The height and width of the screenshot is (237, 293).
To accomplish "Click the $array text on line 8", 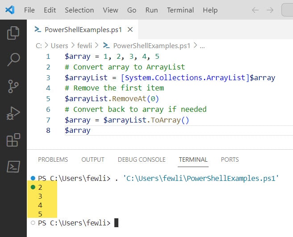I will tap(78, 131).
